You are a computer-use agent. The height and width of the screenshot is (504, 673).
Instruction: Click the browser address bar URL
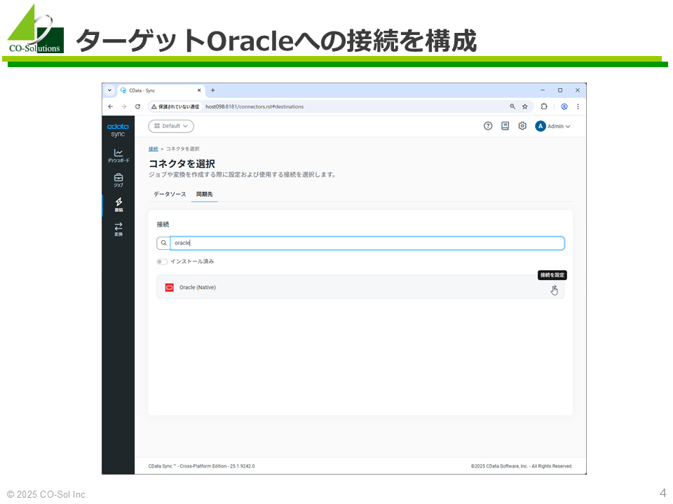pyautogui.click(x=254, y=106)
